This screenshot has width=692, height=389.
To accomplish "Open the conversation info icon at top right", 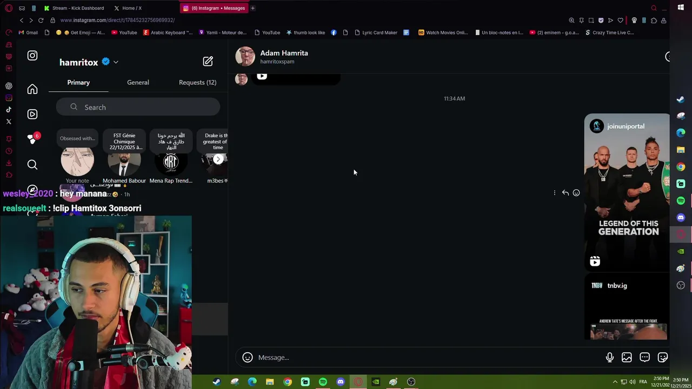I will click(668, 57).
